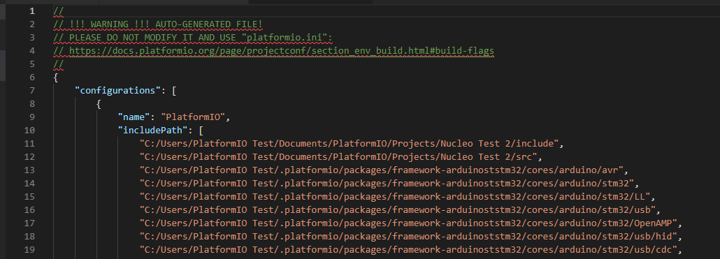Click the square bracket after "includePath":
The width and height of the screenshot is (720, 259).
click(201, 130)
